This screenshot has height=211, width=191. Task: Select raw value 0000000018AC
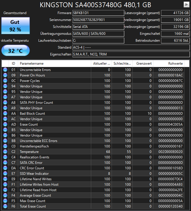click(170, 75)
